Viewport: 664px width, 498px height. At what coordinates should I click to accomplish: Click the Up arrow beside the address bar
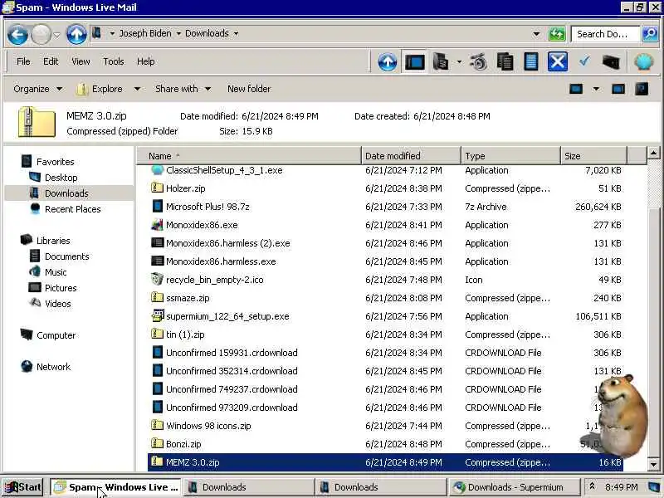point(76,34)
